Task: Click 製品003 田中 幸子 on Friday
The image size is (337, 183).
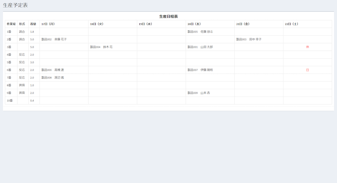Action: pos(249,39)
